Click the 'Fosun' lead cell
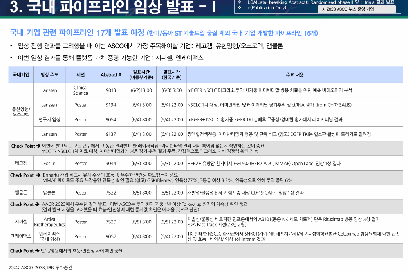This screenshot has width=408, height=272. [x=49, y=163]
